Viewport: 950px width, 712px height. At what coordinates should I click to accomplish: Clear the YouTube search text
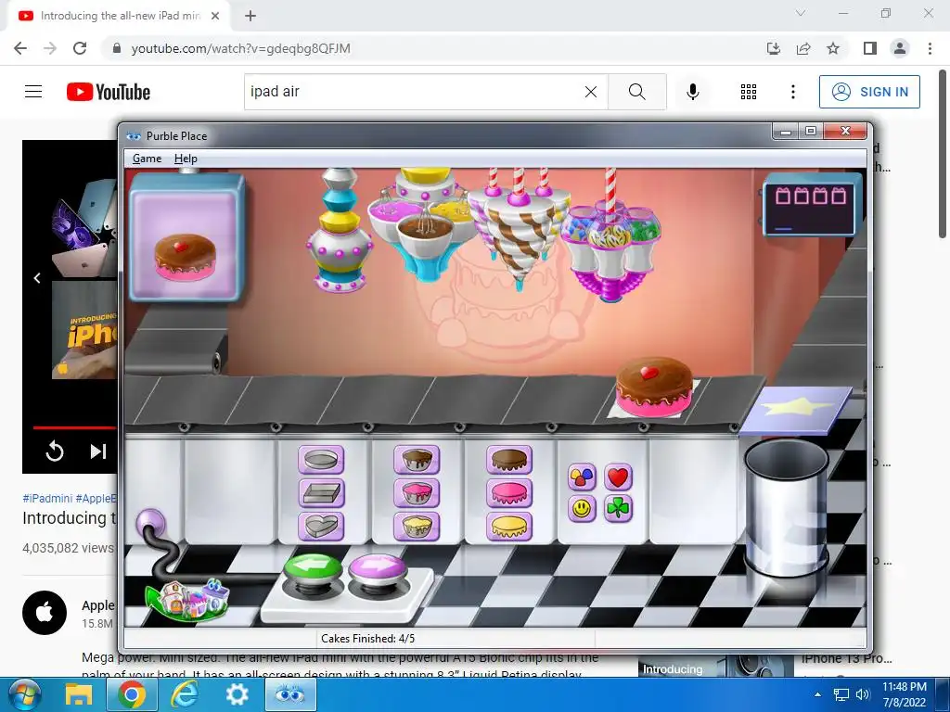[591, 92]
